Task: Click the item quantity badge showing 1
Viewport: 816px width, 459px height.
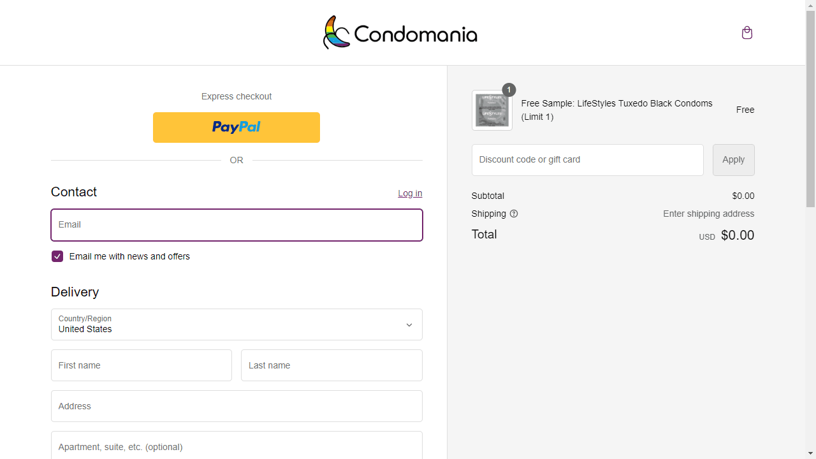Action: [509, 90]
